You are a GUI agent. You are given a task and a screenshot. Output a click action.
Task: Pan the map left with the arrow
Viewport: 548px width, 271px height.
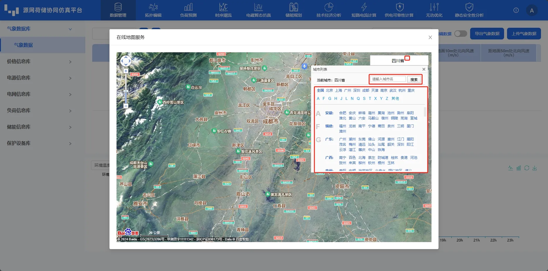[122, 61]
